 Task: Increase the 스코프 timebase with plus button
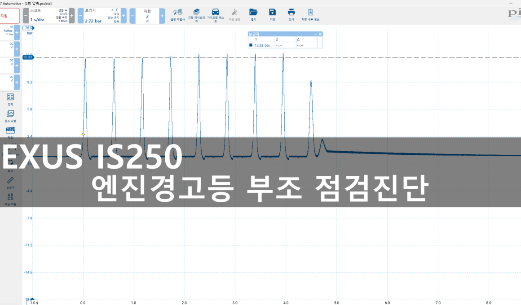click(71, 16)
